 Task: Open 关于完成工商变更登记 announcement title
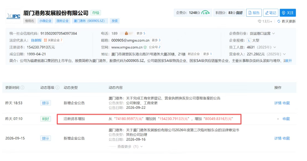(x=173, y=98)
